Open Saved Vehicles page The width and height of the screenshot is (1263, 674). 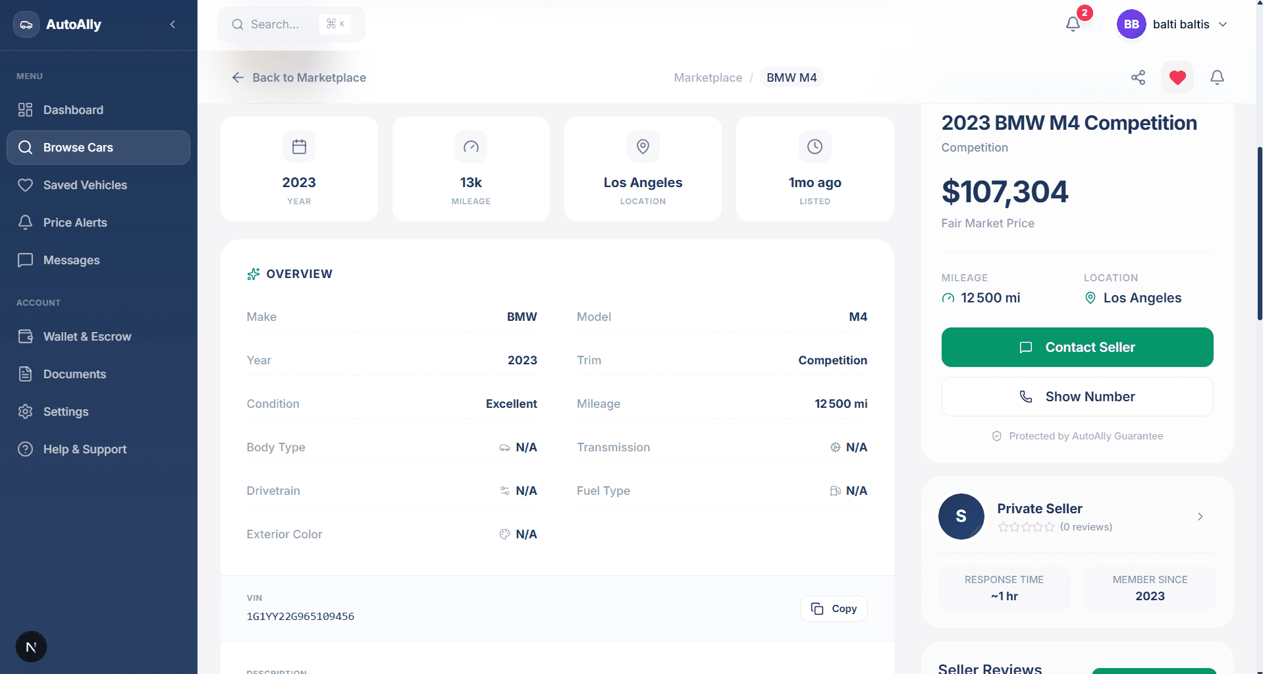tap(98, 185)
